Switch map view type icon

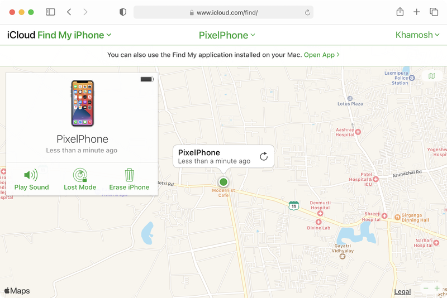(x=431, y=76)
